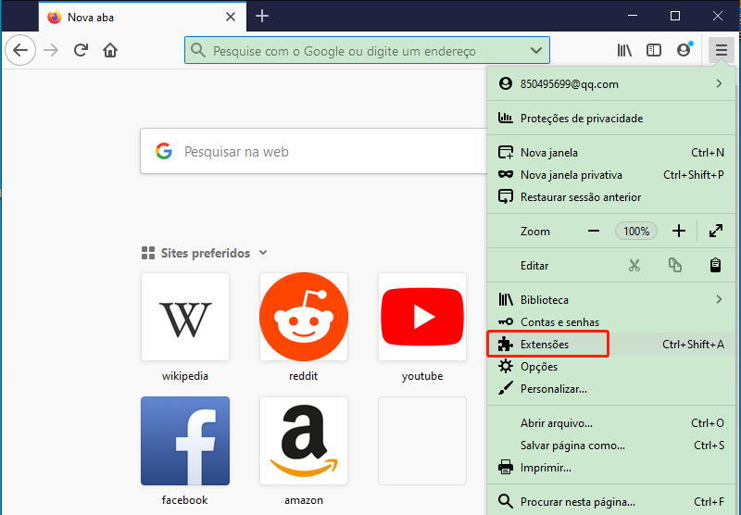Open the youtube top site tile
Viewport: 741px width, 515px height.
pyautogui.click(x=422, y=317)
